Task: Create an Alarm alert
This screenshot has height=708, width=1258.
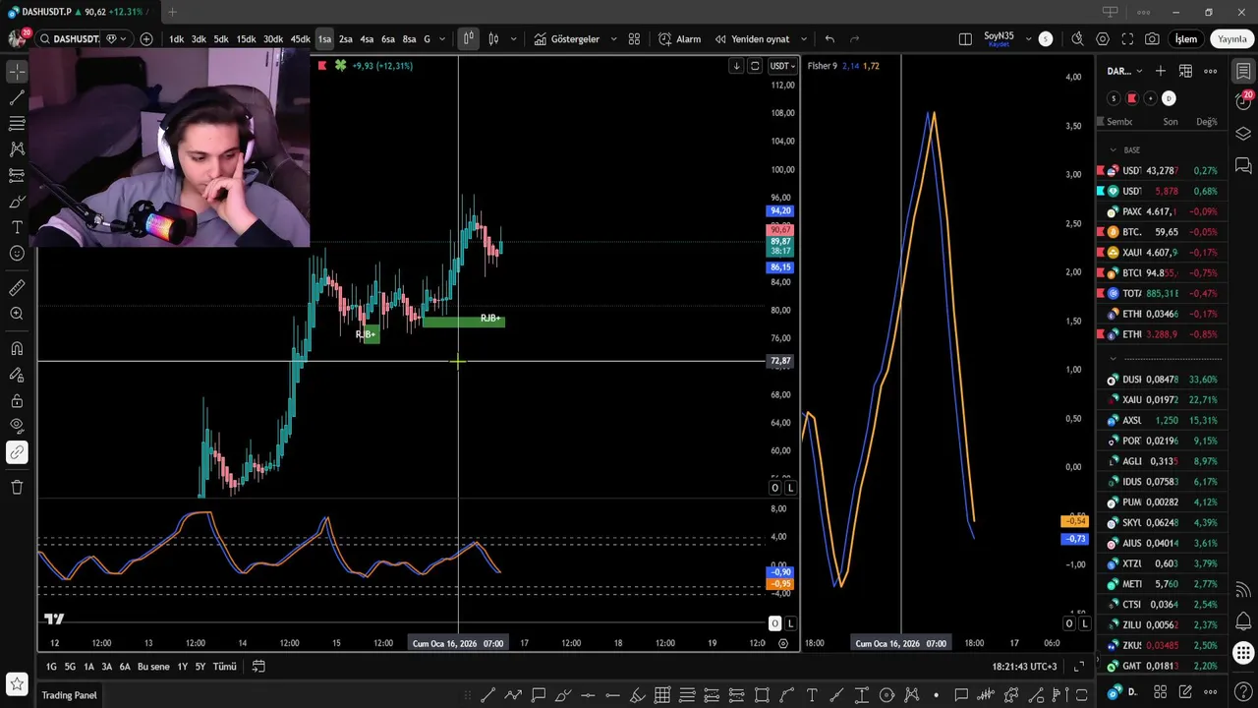Action: (680, 39)
